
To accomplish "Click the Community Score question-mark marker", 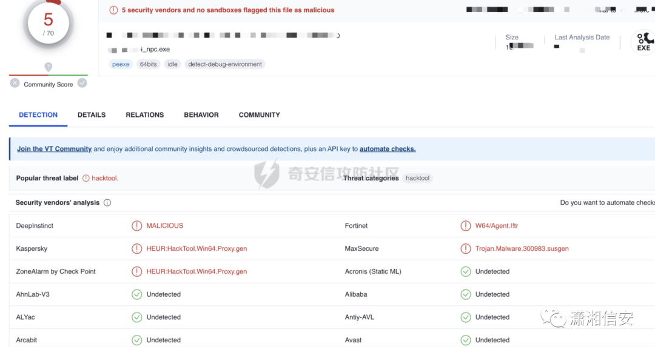I will (x=49, y=67).
